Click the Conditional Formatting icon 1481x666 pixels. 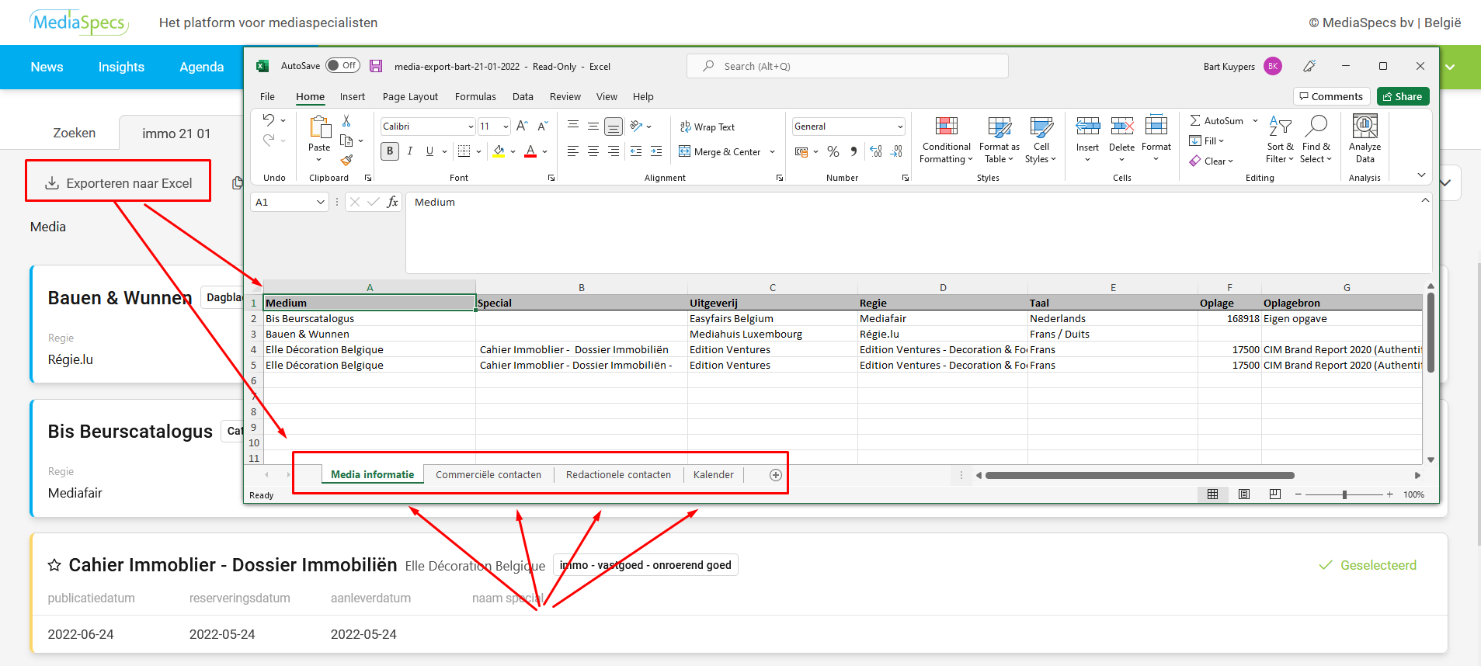(x=946, y=127)
